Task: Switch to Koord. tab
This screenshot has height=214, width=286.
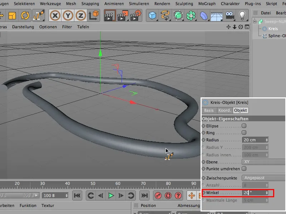Action: click(225, 110)
